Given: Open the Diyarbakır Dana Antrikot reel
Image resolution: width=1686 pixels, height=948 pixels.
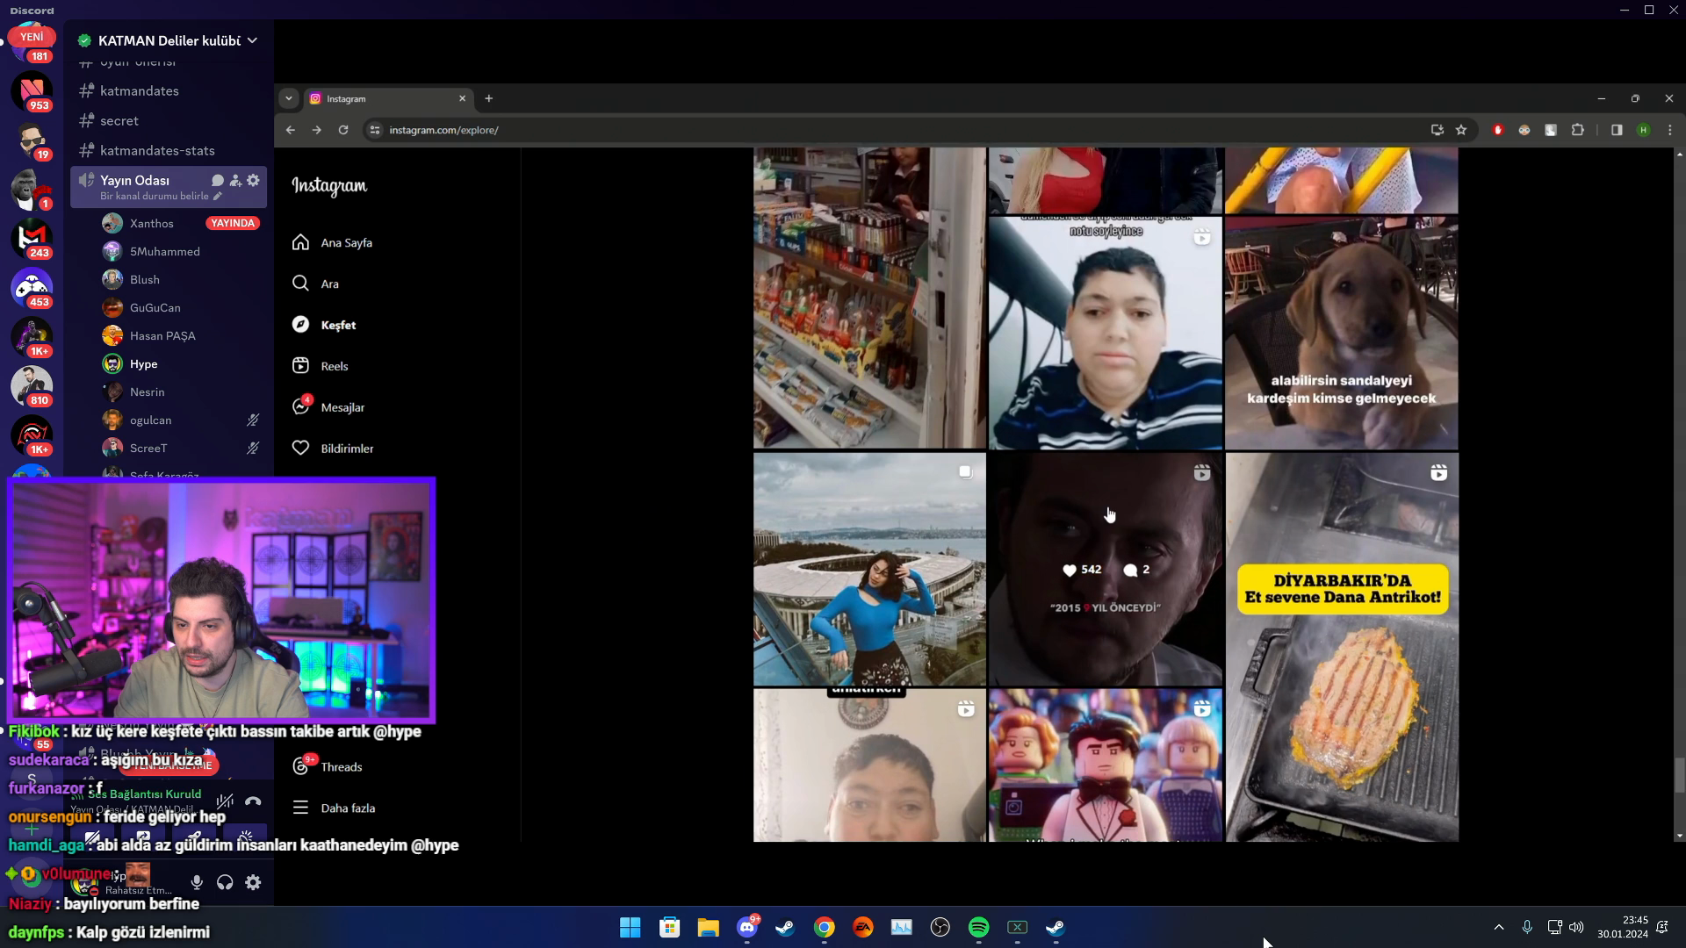Looking at the screenshot, I should click(x=1342, y=647).
